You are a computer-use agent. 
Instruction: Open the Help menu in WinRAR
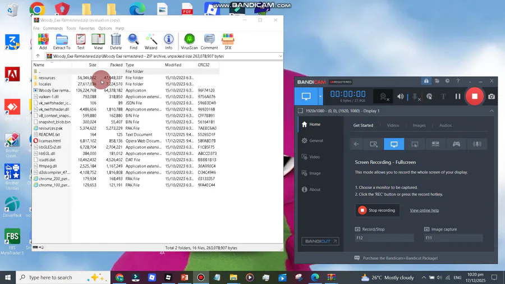click(120, 28)
